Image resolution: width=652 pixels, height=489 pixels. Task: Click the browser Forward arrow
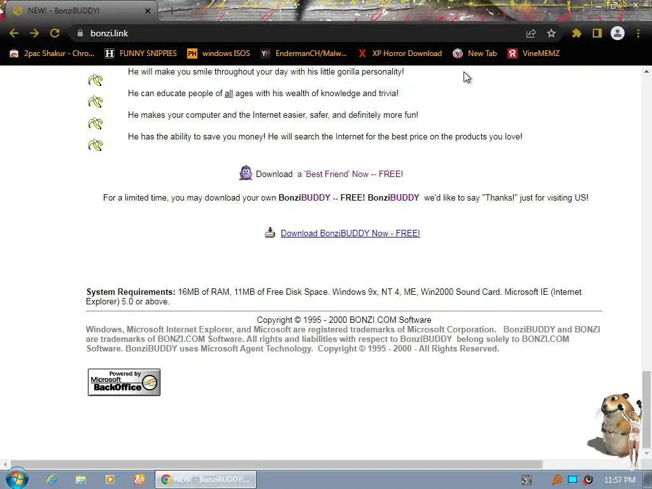click(x=34, y=33)
